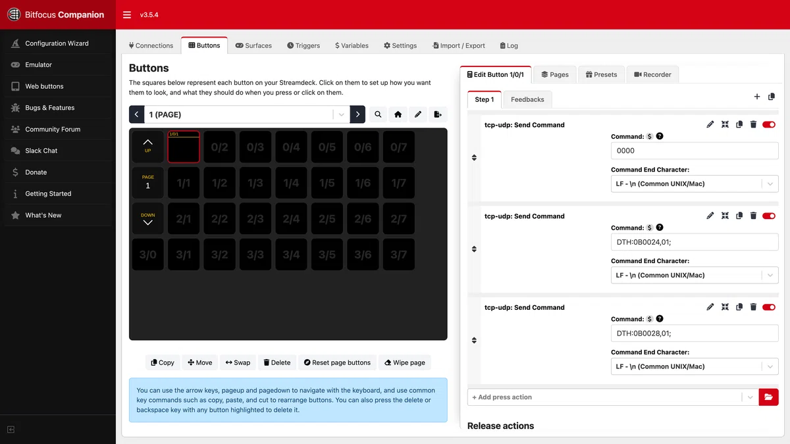Disable the DTH:0B0024,01; action toggle

point(769,216)
